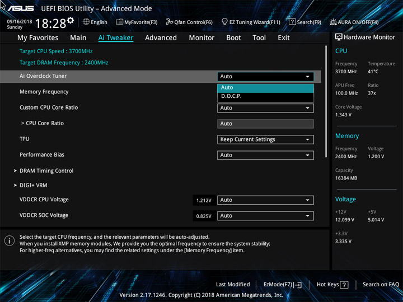Select the Memory Frequency row
This screenshot has height=302, width=403.
coord(44,92)
